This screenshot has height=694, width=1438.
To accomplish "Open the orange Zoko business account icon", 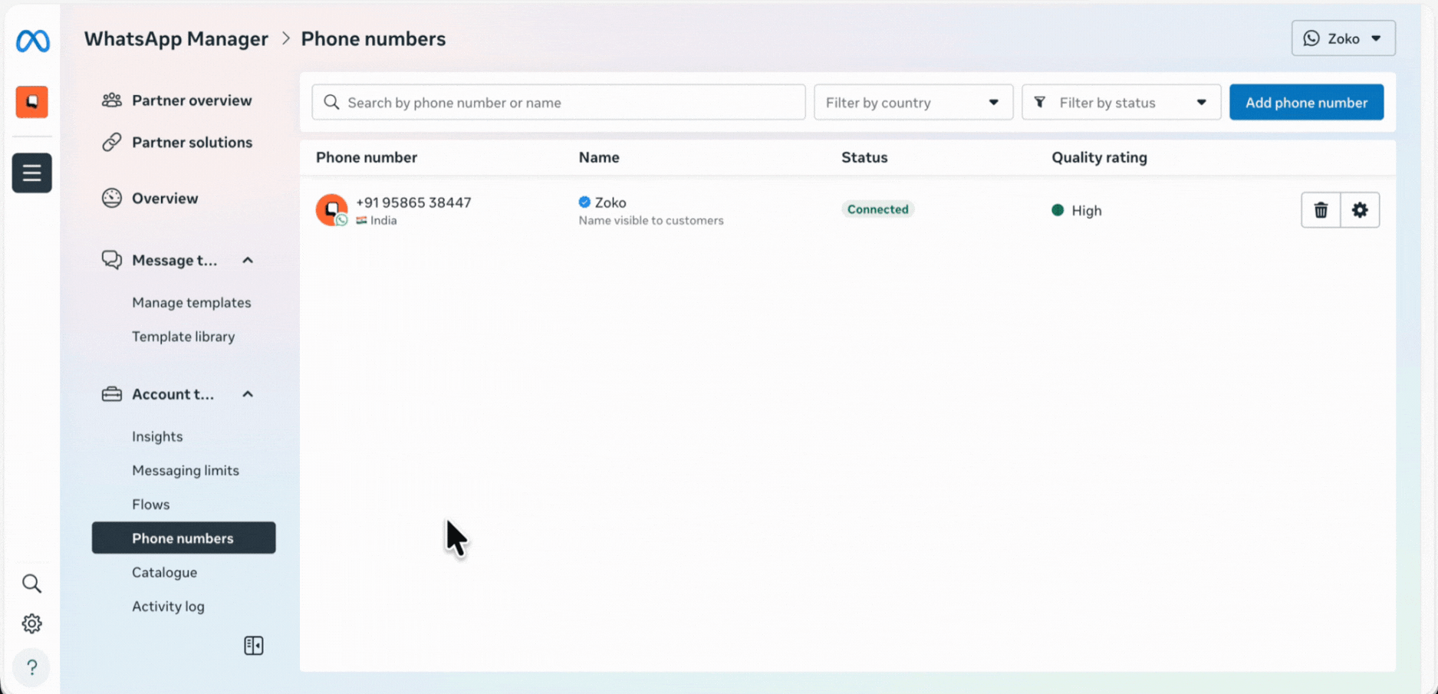I will (x=32, y=101).
